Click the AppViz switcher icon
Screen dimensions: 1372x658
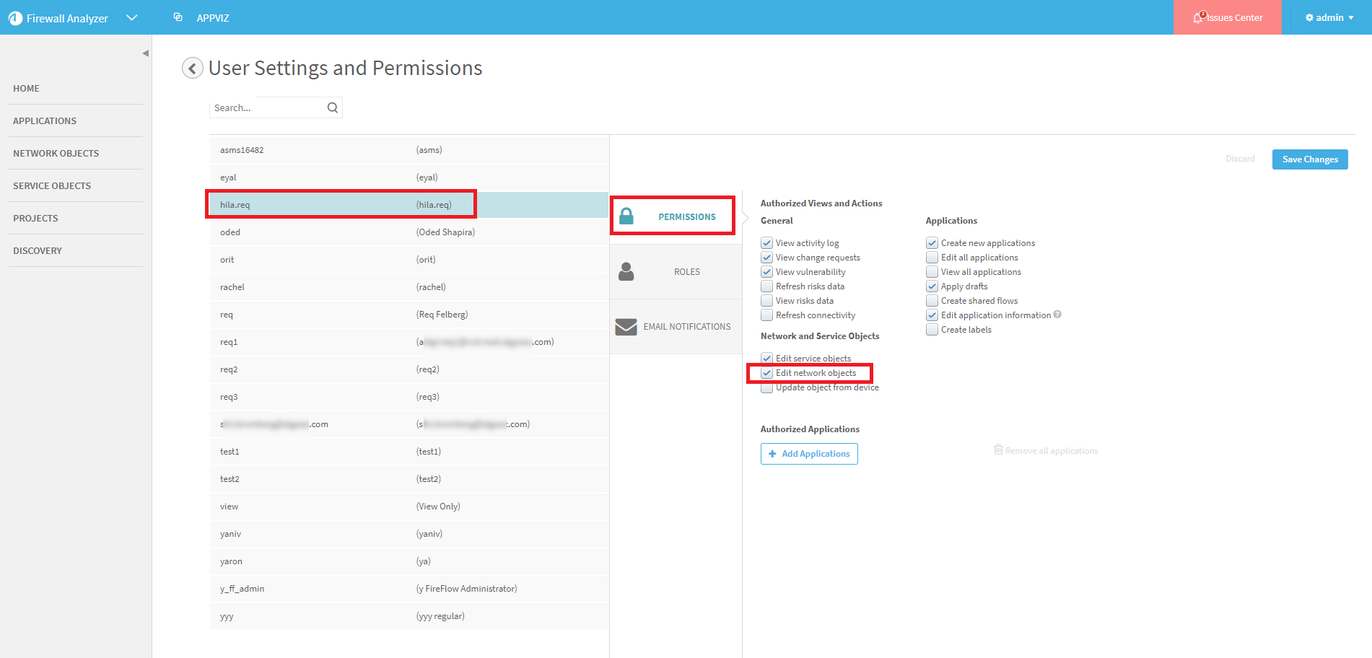pyautogui.click(x=178, y=17)
